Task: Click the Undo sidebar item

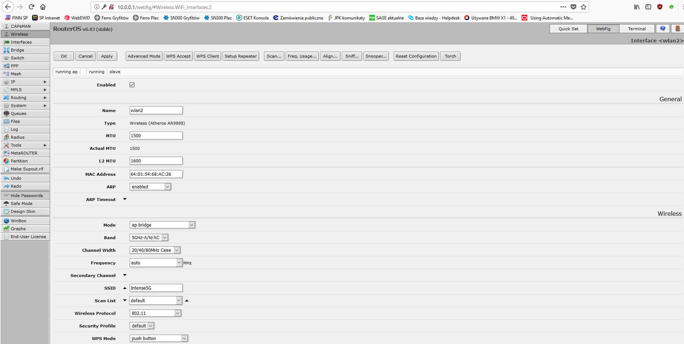Action: pos(25,178)
